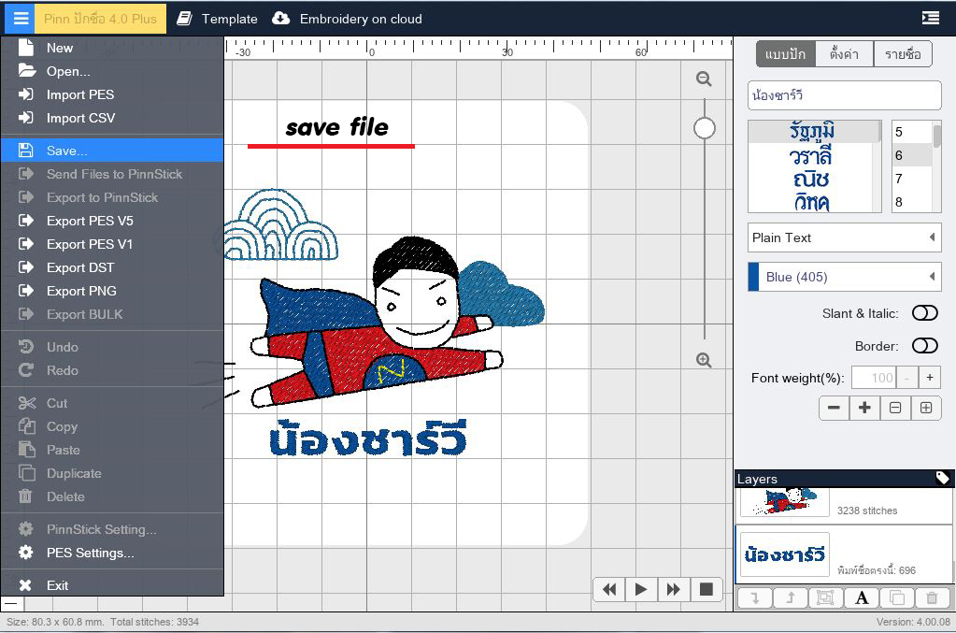Duplicate layer icon in Layers toolbar
Screen dimensions: 956x633
[x=897, y=597]
